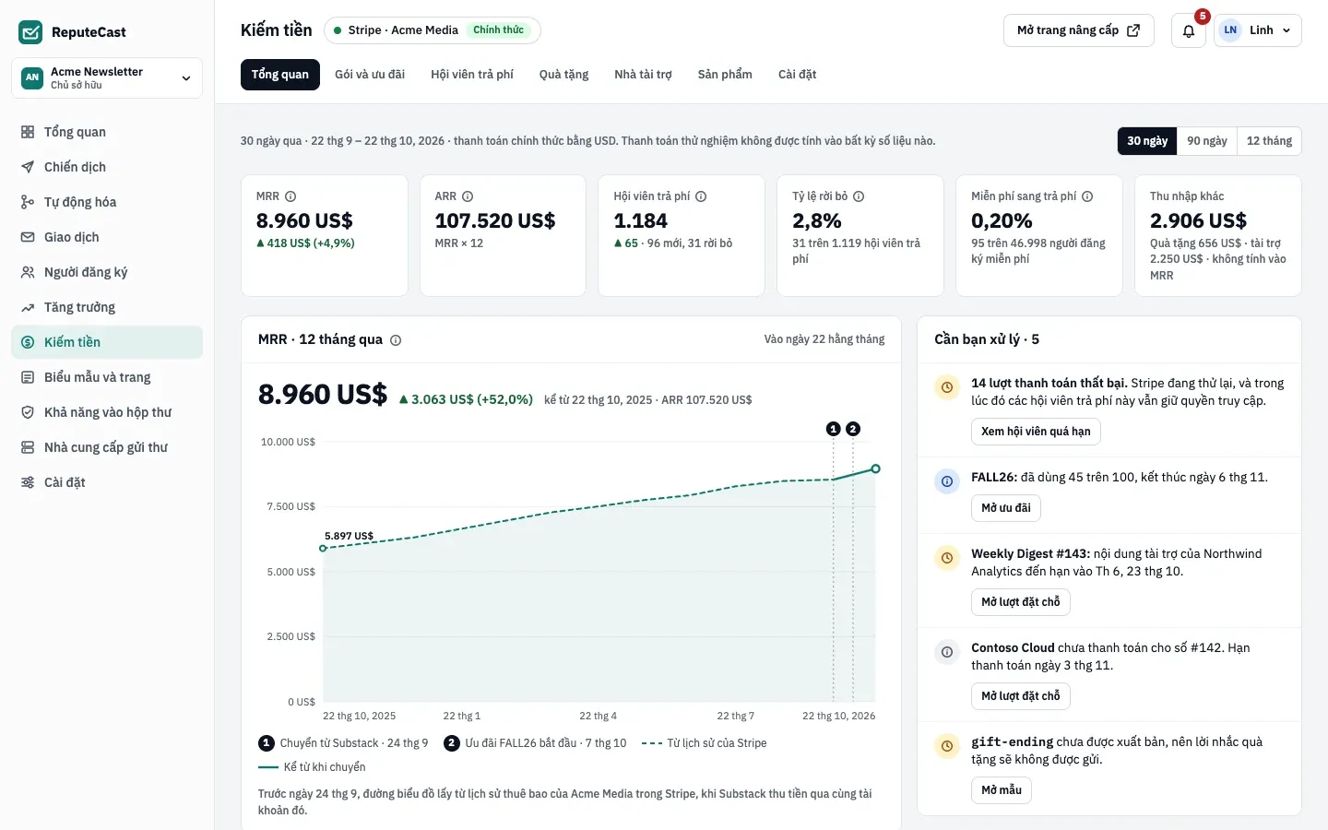1328x830 pixels.
Task: Click the Khả năng vào hộp thư shield icon
Action: pos(28,412)
